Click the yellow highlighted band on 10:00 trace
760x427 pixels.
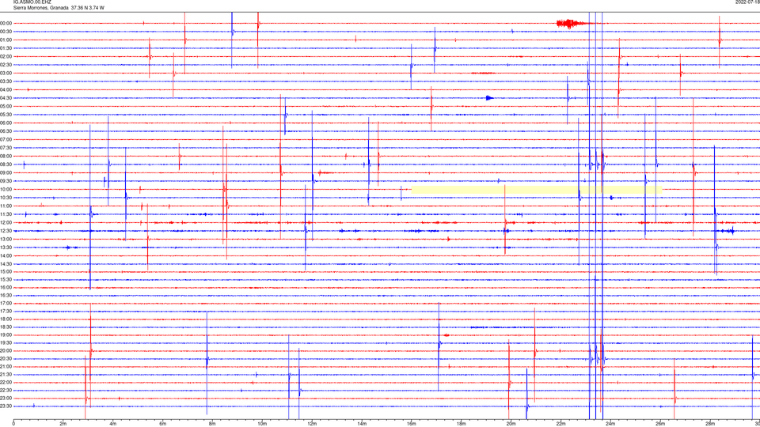coord(537,190)
